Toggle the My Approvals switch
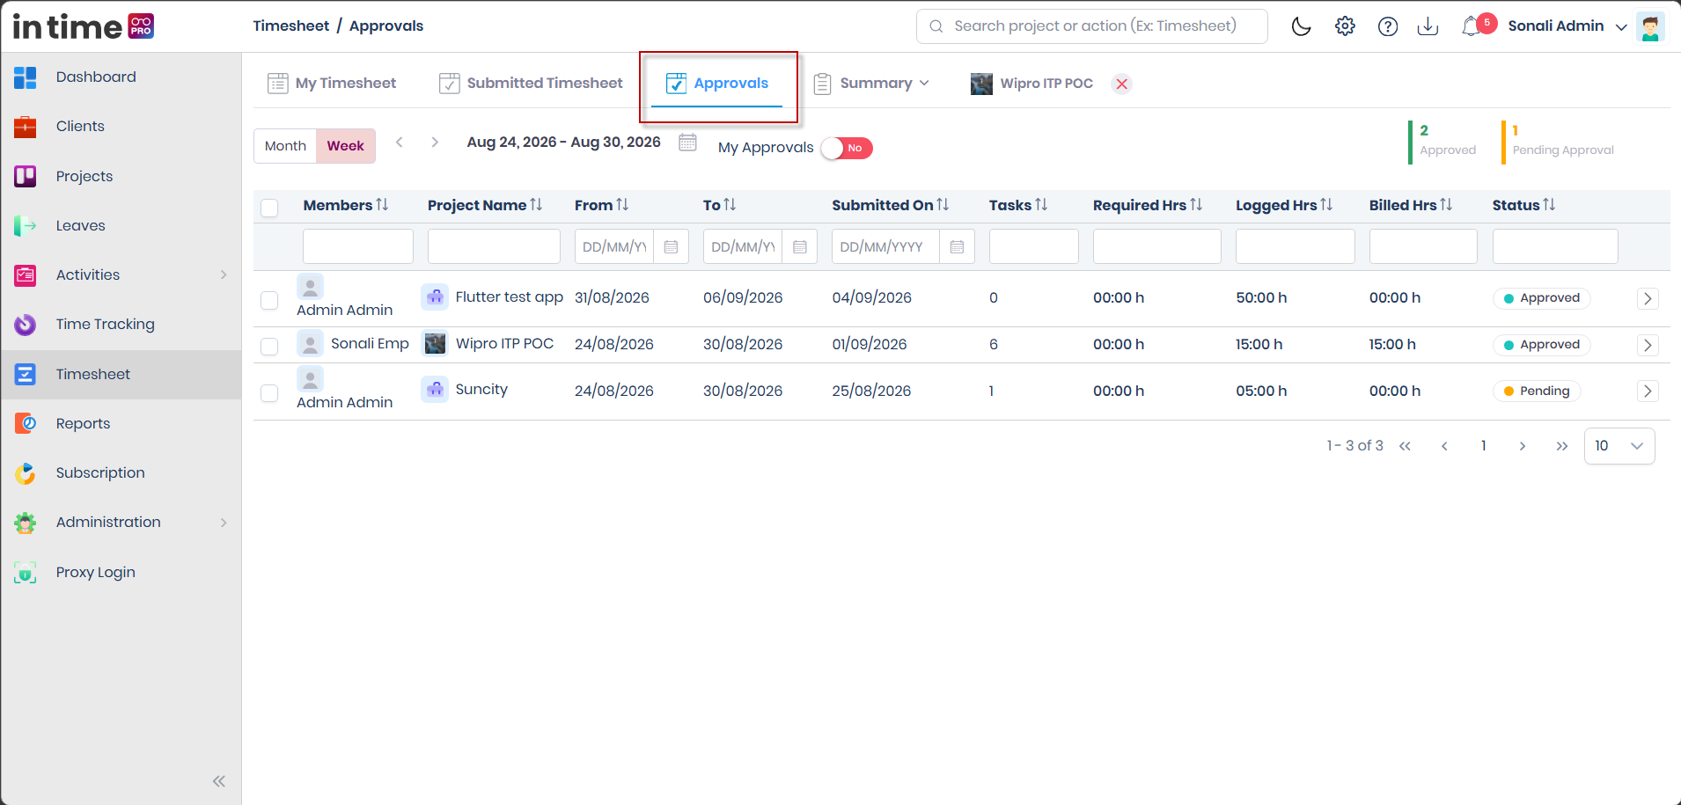This screenshot has height=805, width=1681. (x=847, y=148)
